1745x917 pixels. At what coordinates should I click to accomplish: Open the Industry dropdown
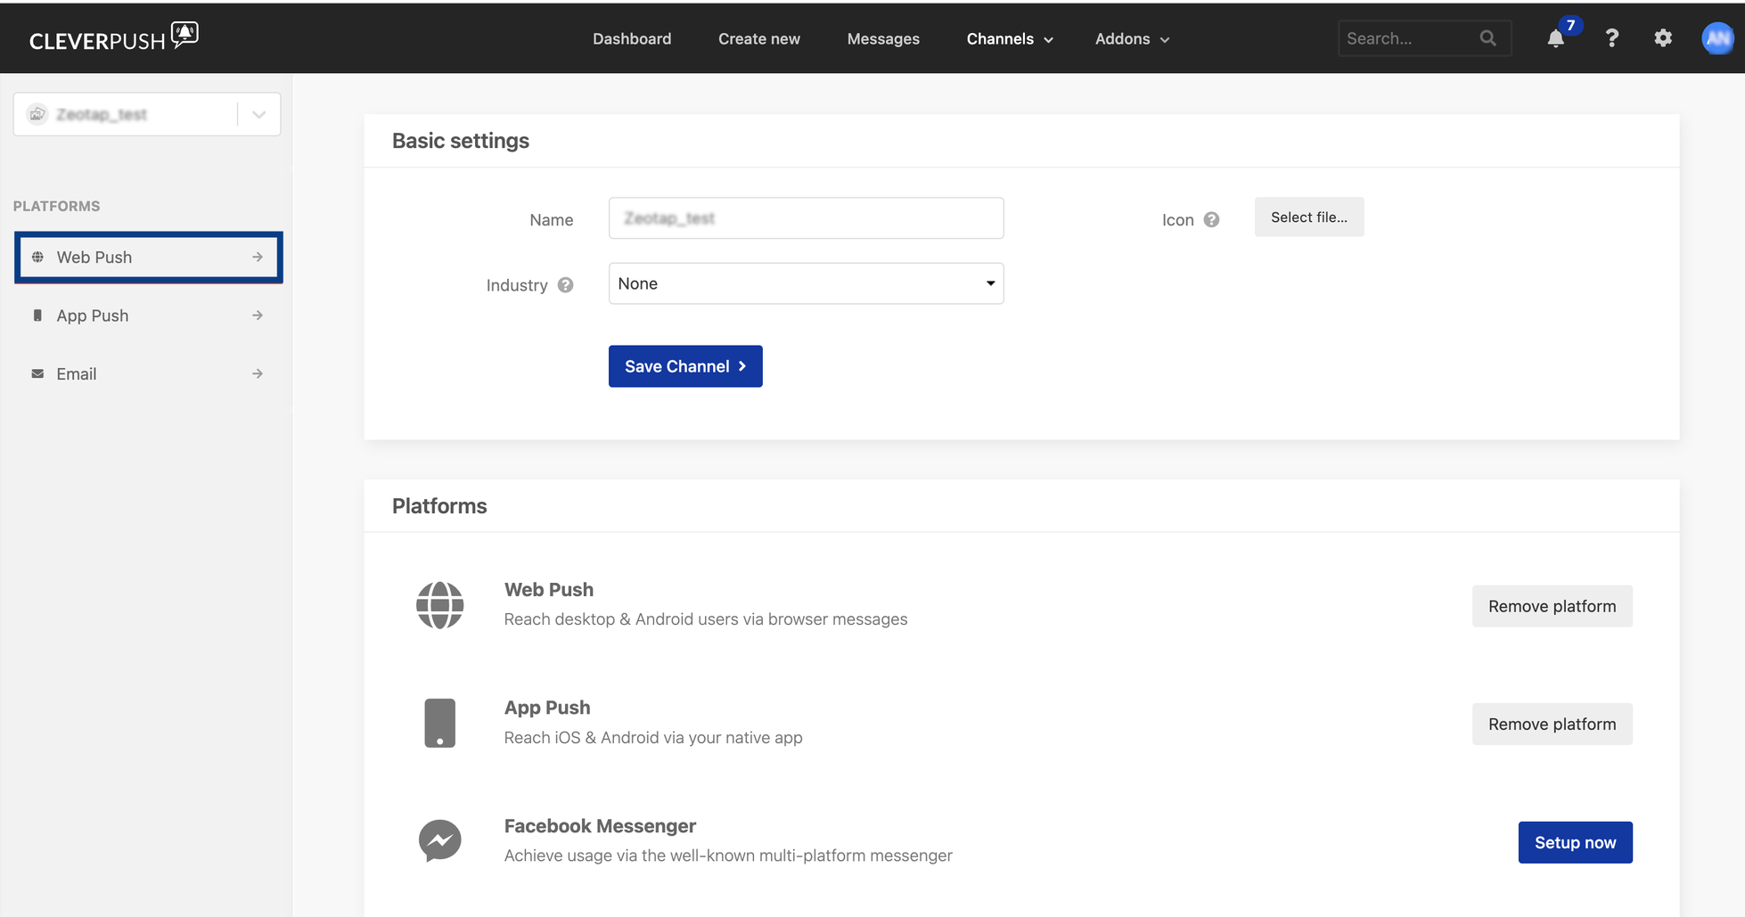806,283
